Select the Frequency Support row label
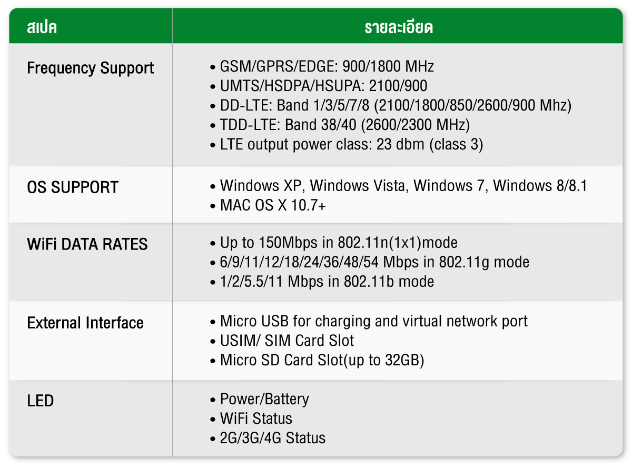Screen dimensions: 632x468 pos(91,68)
